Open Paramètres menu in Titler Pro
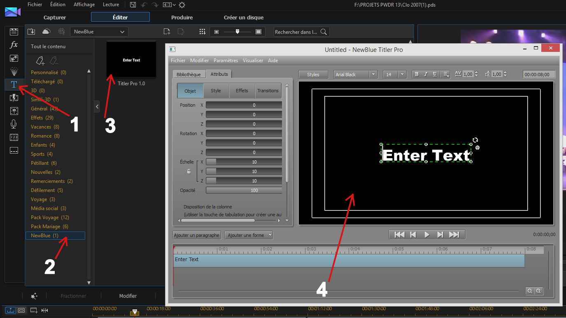 coord(226,60)
